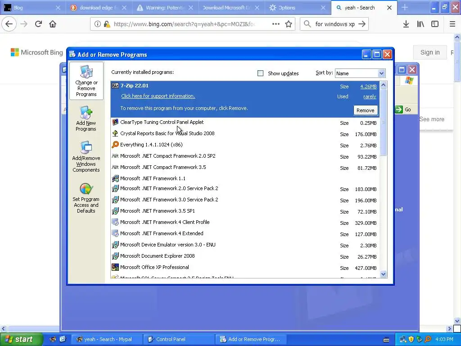Click the program list scrollbar thumb
Viewport: 461px width, 346px height.
(x=383, y=122)
